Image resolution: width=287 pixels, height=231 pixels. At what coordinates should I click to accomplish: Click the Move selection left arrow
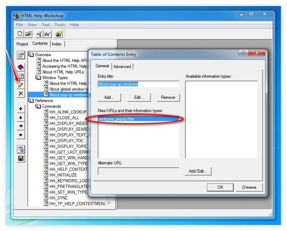(x=21, y=135)
